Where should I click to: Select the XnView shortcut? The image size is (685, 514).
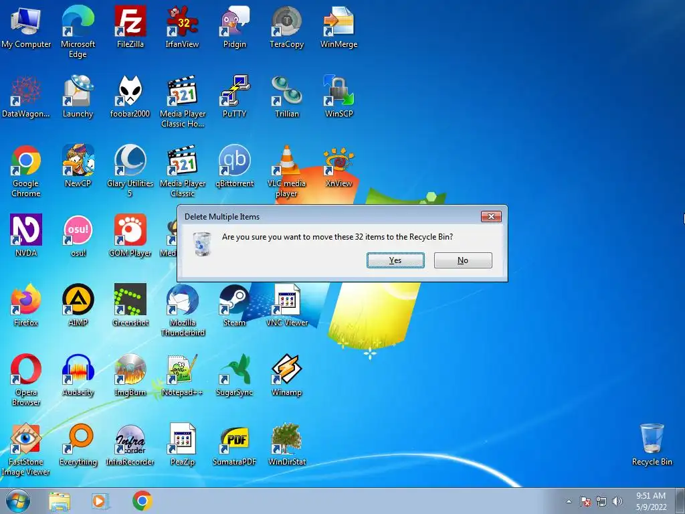coord(339,166)
